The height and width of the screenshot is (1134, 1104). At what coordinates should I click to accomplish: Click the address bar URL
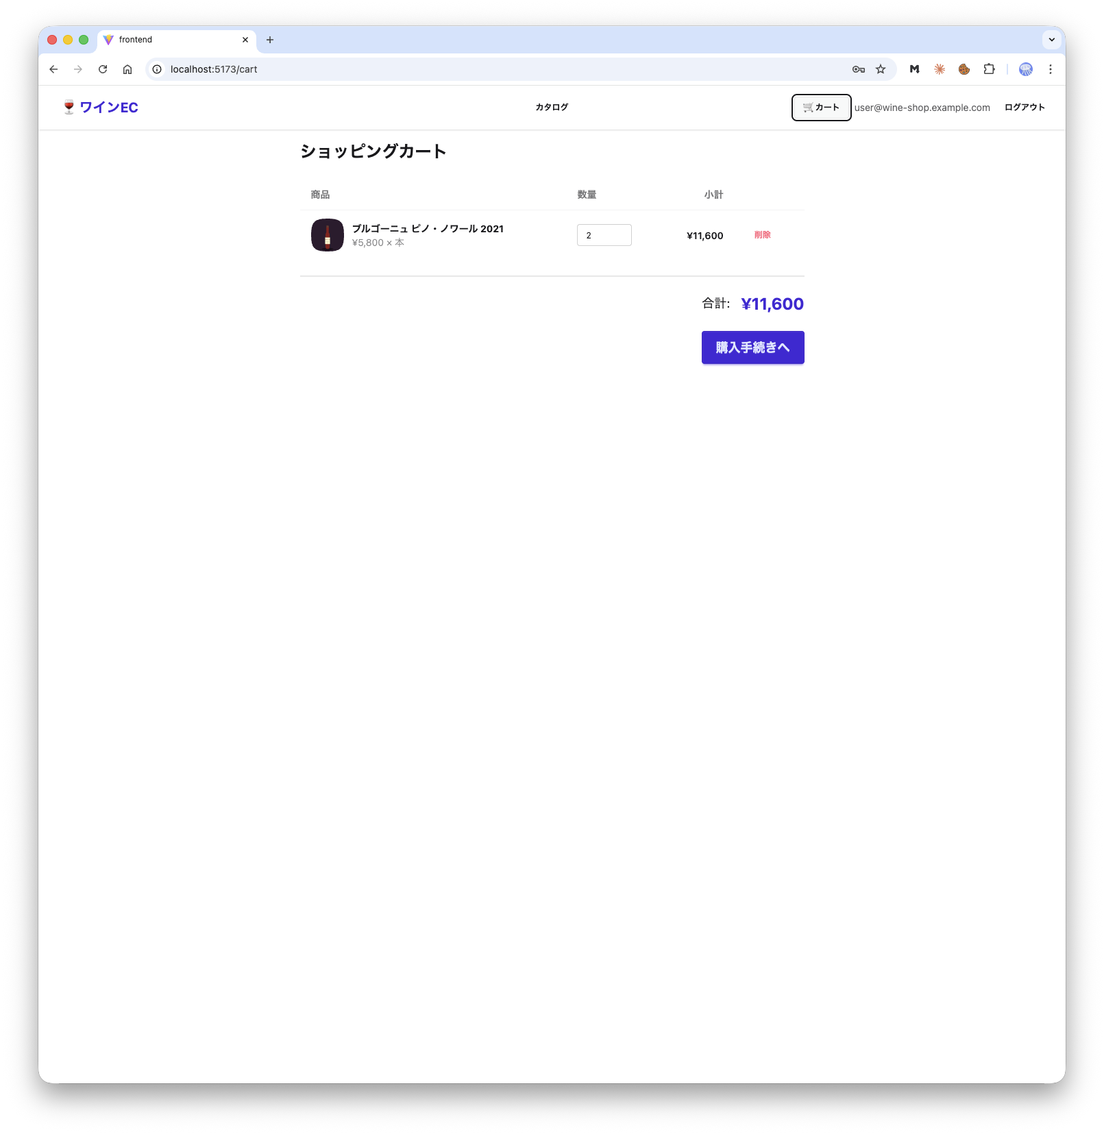(x=214, y=69)
